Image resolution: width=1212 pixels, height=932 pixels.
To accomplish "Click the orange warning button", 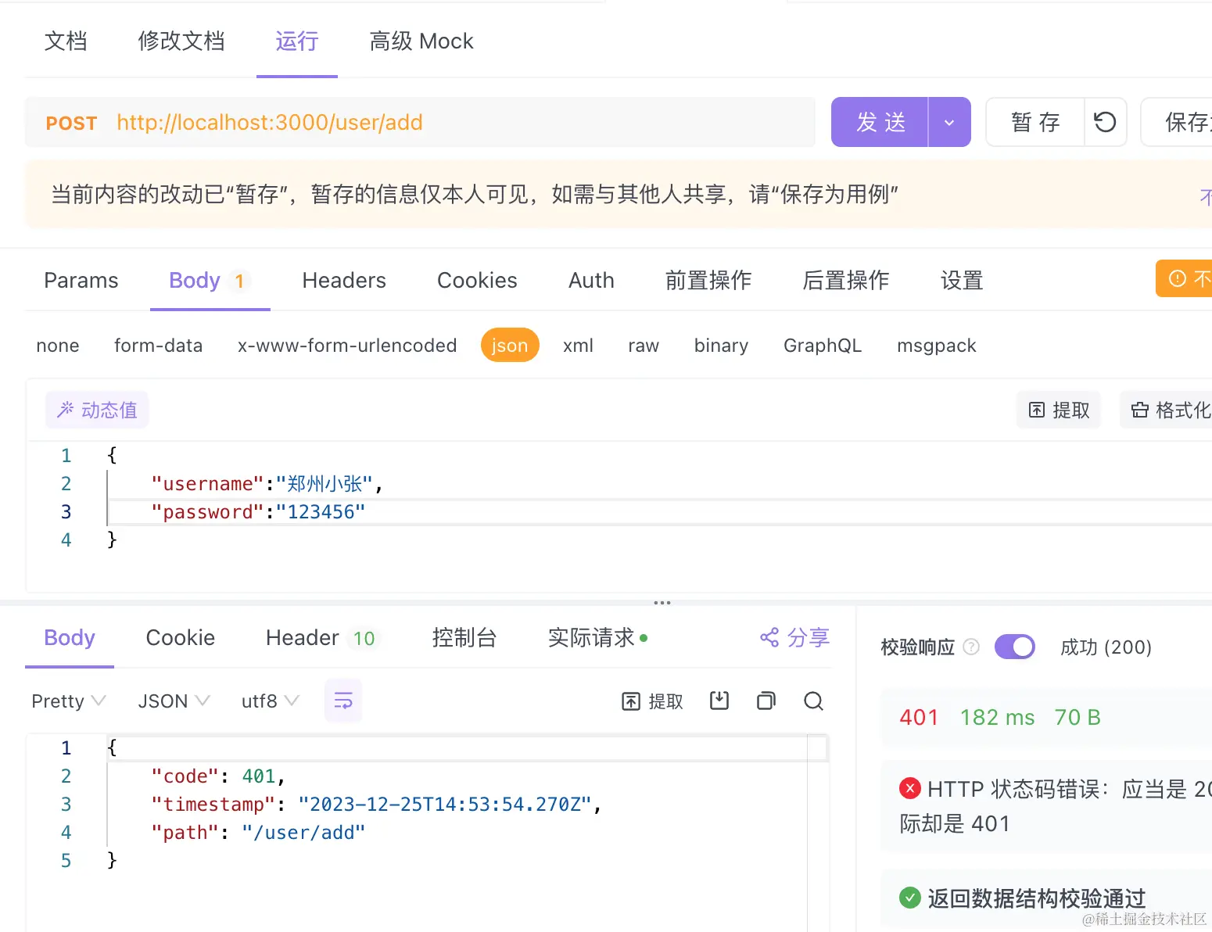I will [1184, 278].
